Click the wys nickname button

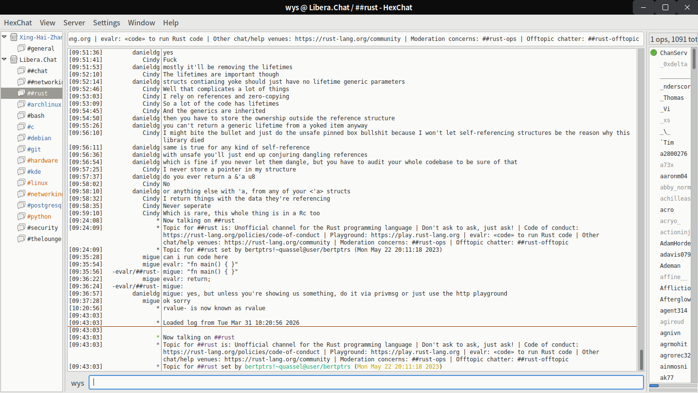[x=78, y=383]
